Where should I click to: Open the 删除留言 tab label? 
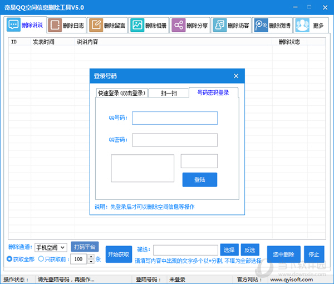(x=115, y=26)
